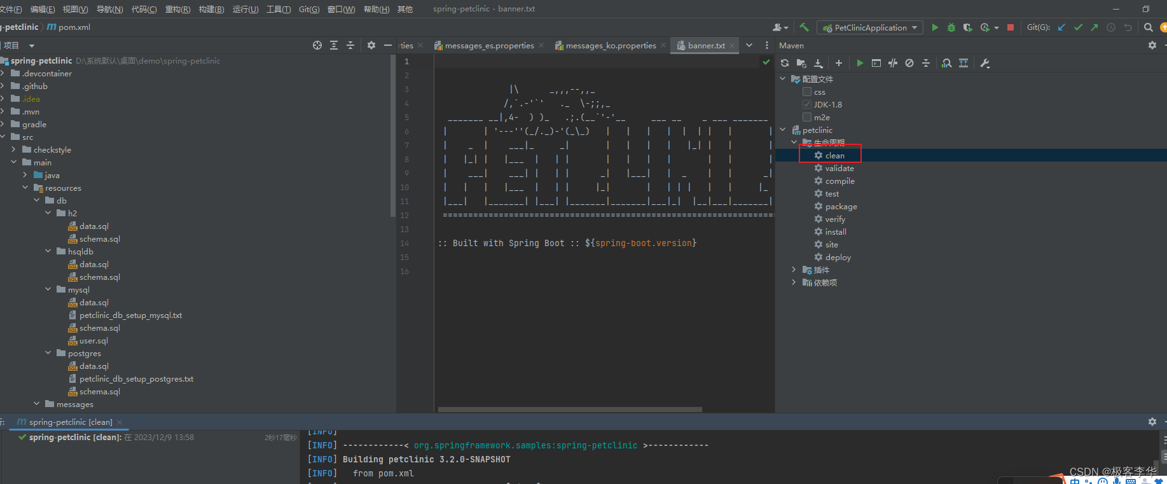
Task: Click the Debug bug icon in toolbar
Action: 951,27
